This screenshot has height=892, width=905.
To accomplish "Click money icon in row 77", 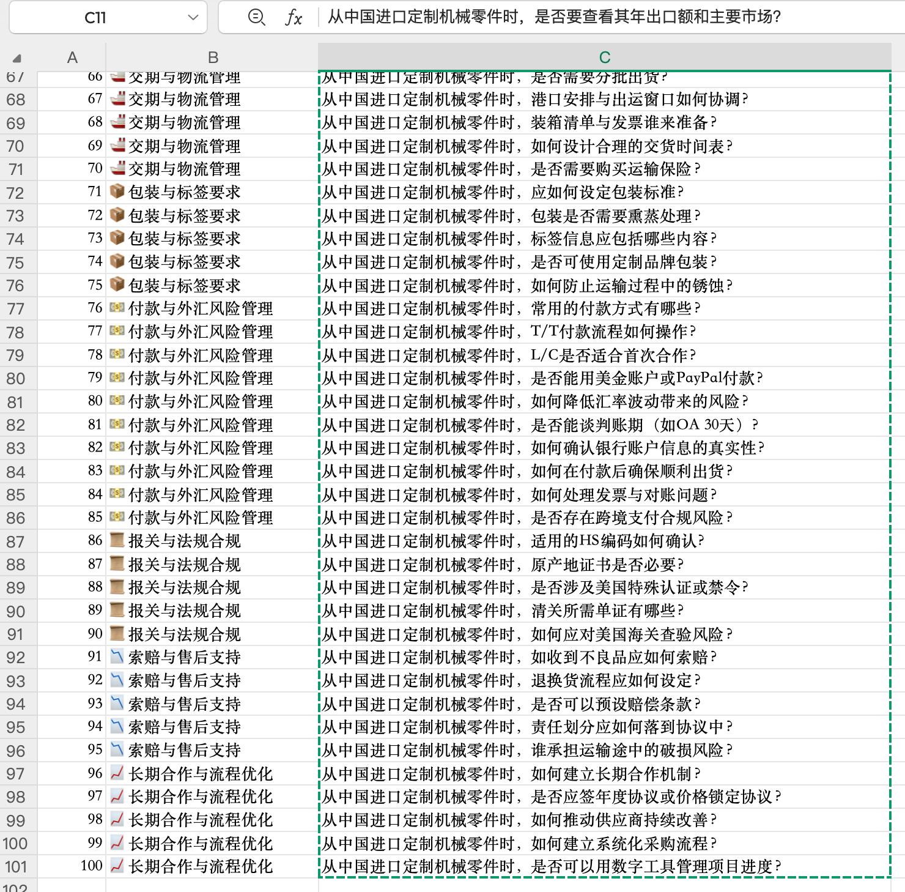I will pyautogui.click(x=117, y=308).
